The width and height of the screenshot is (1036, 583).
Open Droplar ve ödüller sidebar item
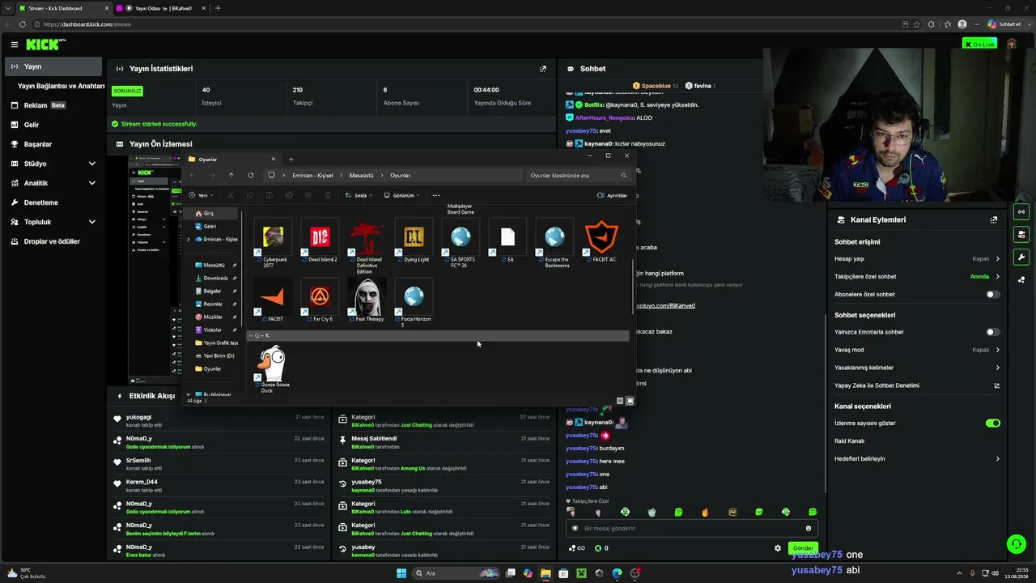[53, 241]
